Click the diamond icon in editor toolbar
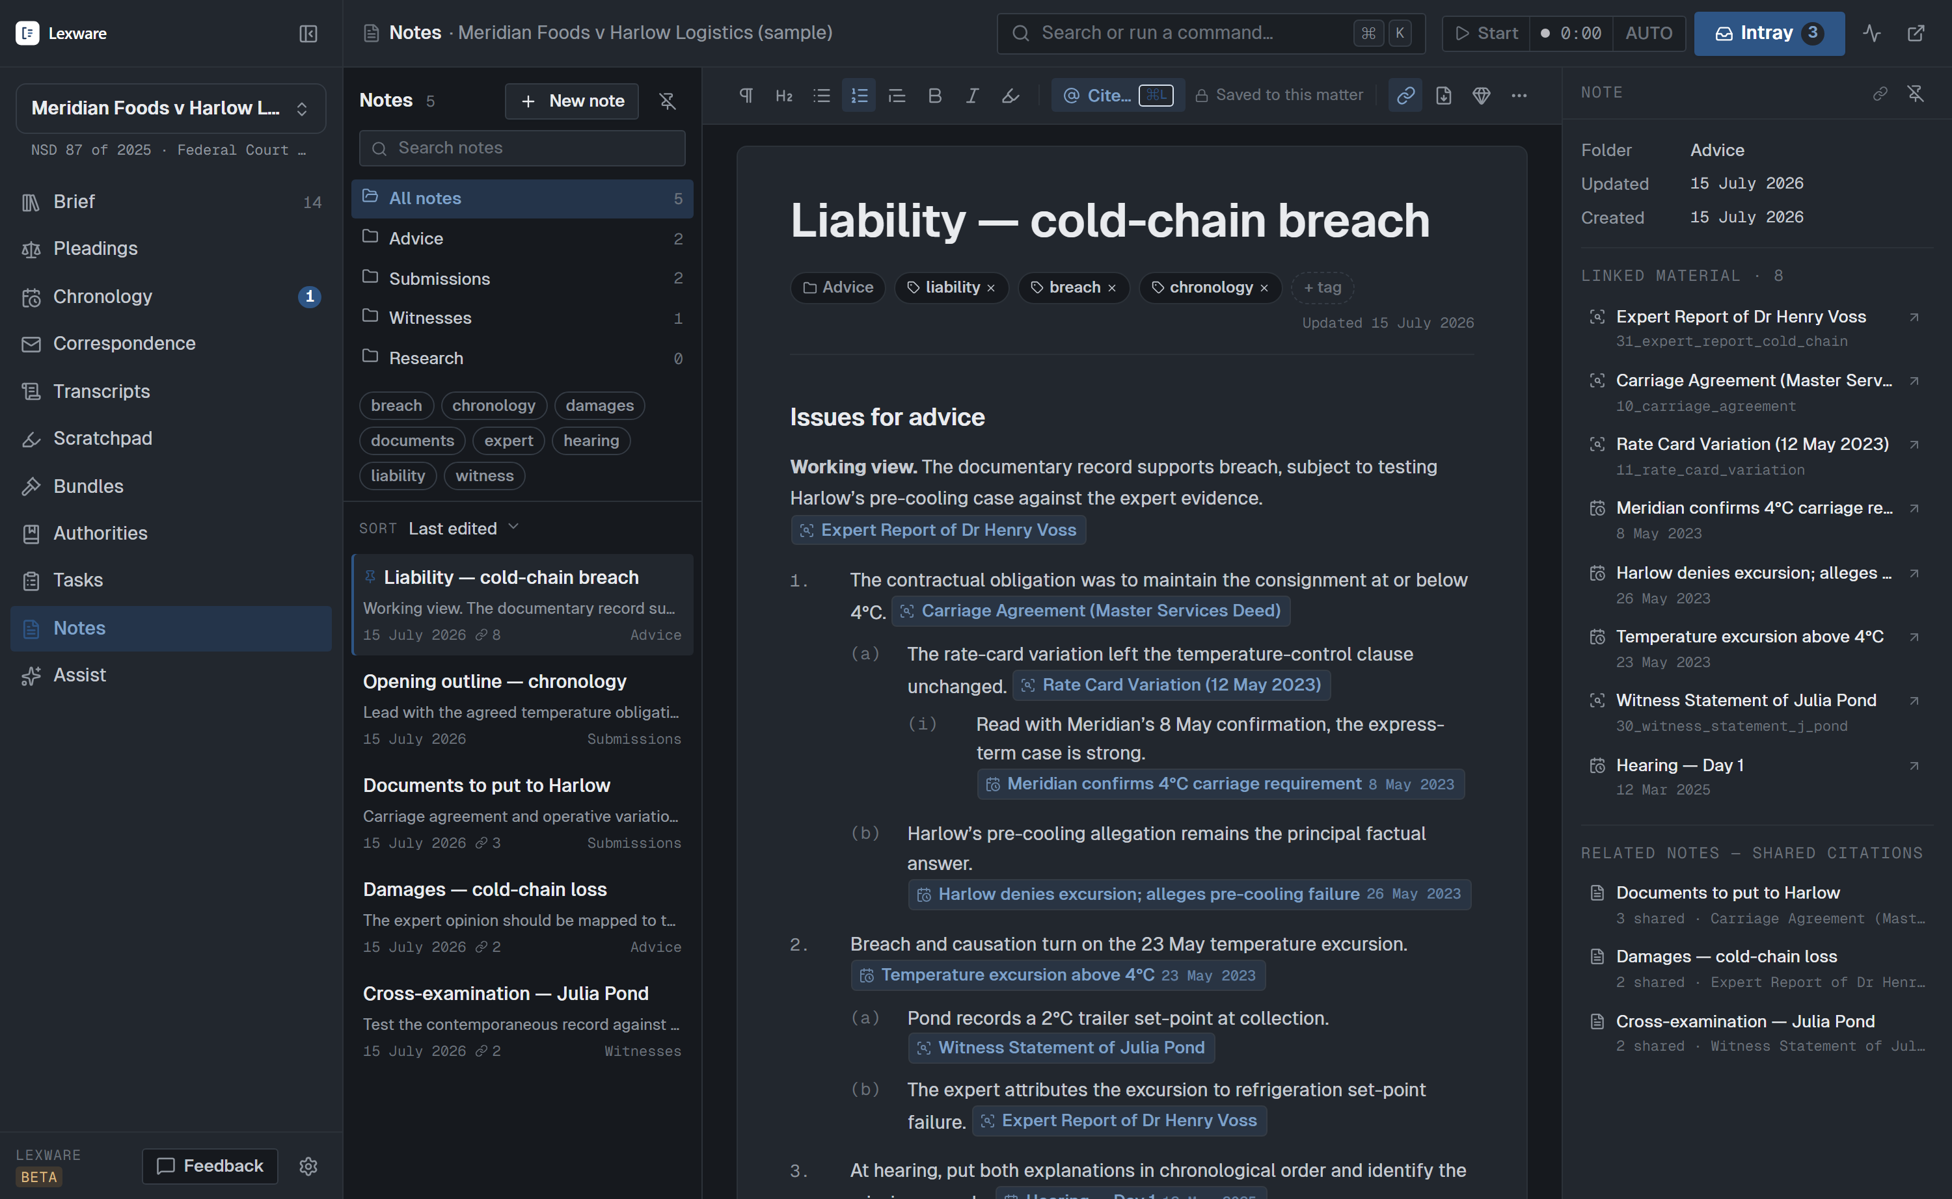Screen dimensions: 1952x1199 pyautogui.click(x=1481, y=95)
